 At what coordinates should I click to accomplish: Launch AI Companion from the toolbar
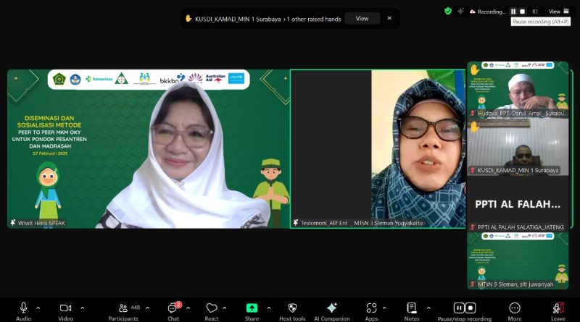coord(332,308)
